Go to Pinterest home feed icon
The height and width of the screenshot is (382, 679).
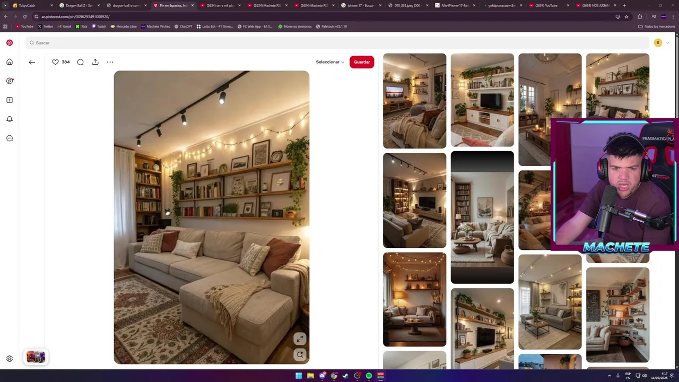click(10, 62)
